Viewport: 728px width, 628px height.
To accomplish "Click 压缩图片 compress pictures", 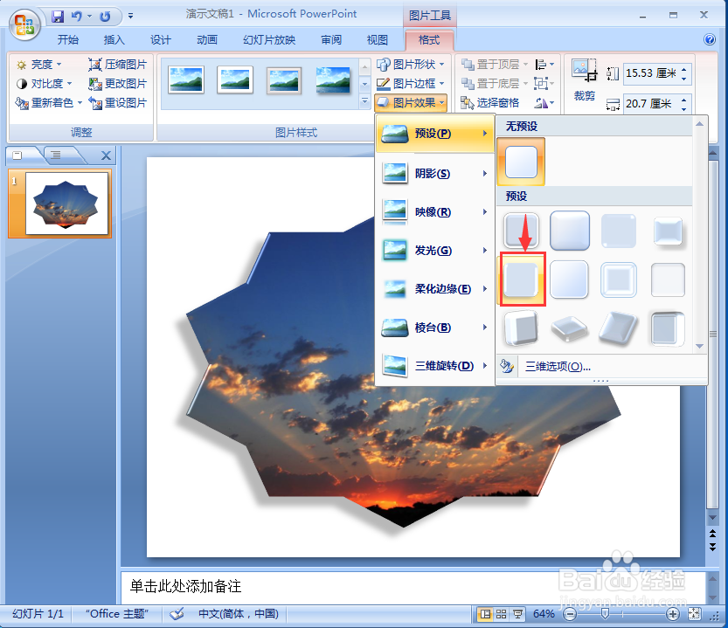I will pyautogui.click(x=118, y=64).
